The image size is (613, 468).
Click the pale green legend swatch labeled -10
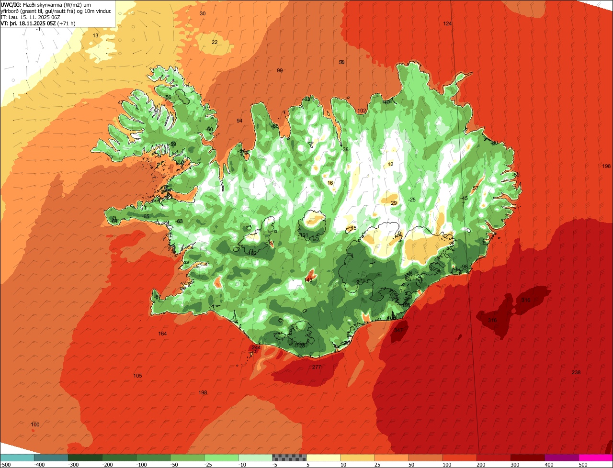(x=255, y=457)
